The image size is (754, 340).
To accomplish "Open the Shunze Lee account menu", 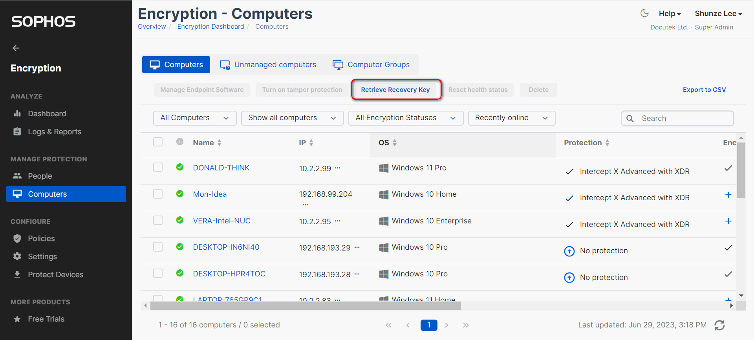I will (x=718, y=14).
